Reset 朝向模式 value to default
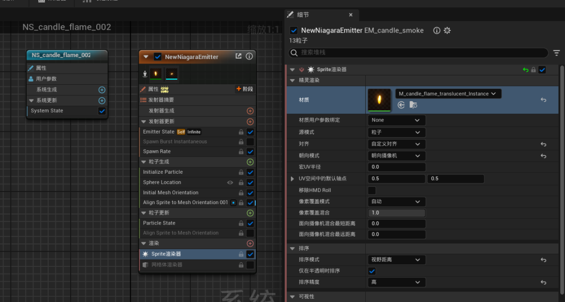 point(544,156)
